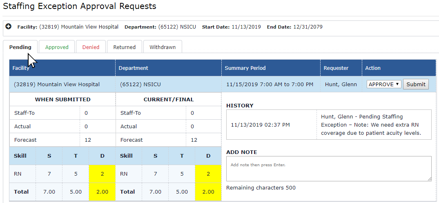Switch to the Pending tab

(x=20, y=47)
